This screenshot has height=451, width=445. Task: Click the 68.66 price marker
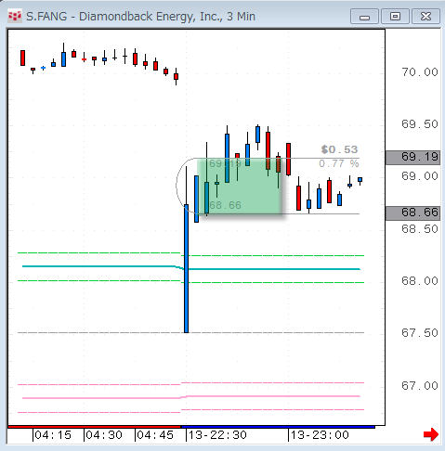[x=412, y=213]
